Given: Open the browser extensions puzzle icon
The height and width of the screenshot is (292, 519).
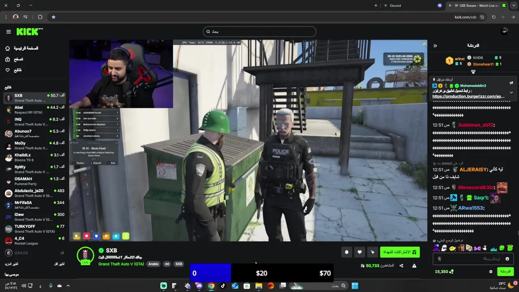Looking at the screenshot, I should coord(40,17).
